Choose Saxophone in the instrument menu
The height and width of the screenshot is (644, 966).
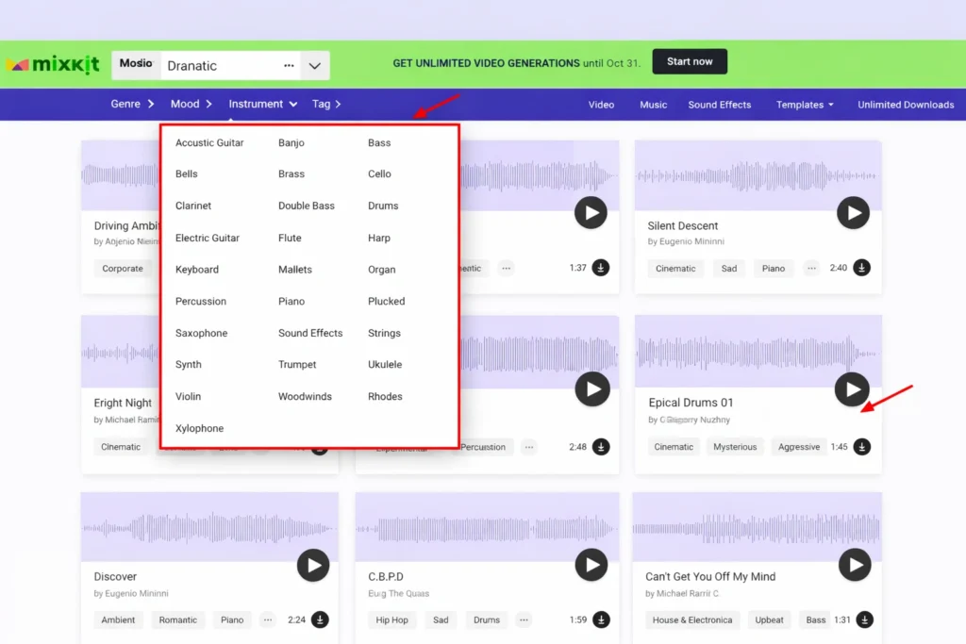point(201,334)
